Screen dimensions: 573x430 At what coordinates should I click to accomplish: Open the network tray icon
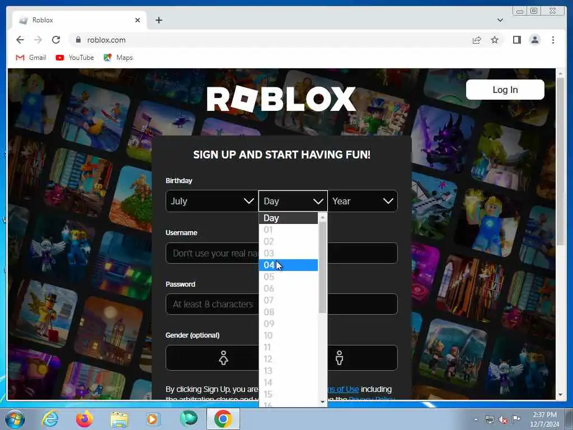click(489, 419)
